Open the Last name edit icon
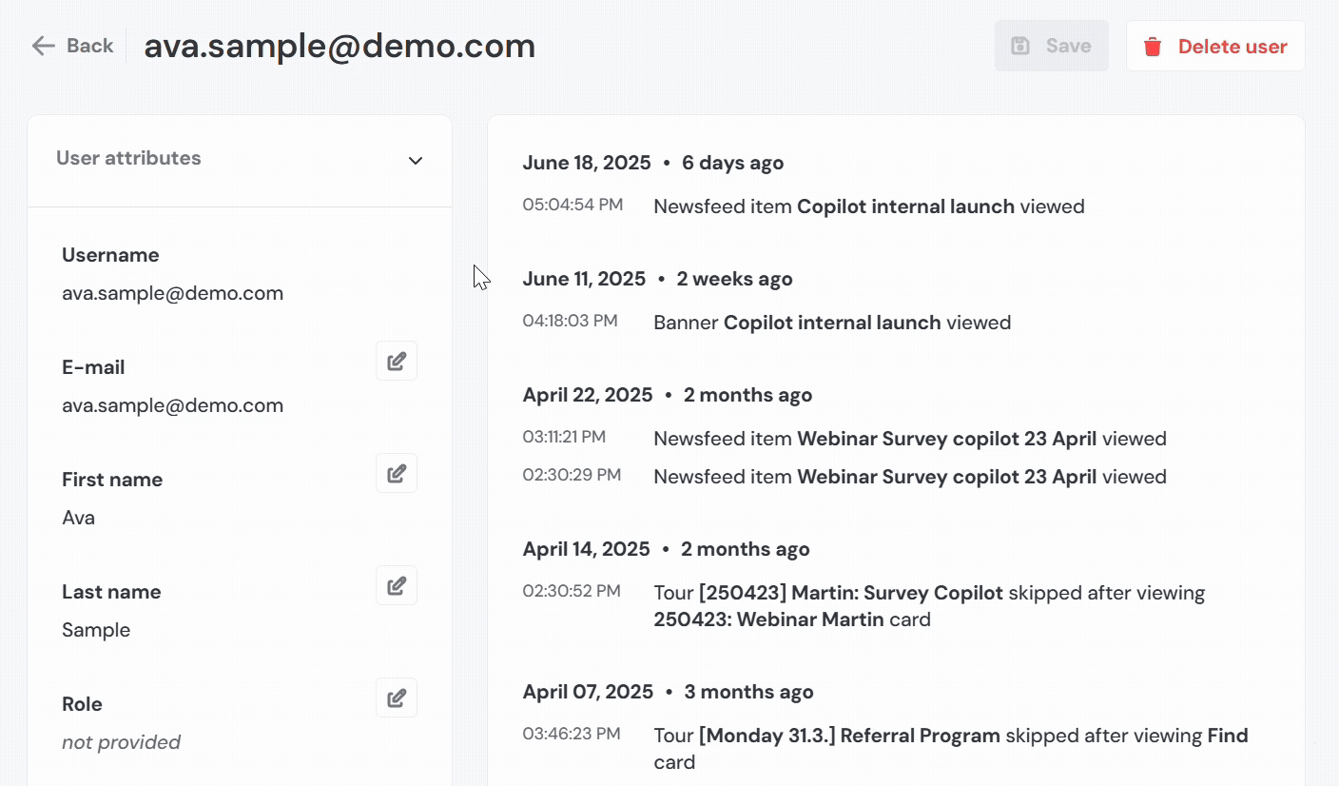The width and height of the screenshot is (1339, 786). click(397, 586)
